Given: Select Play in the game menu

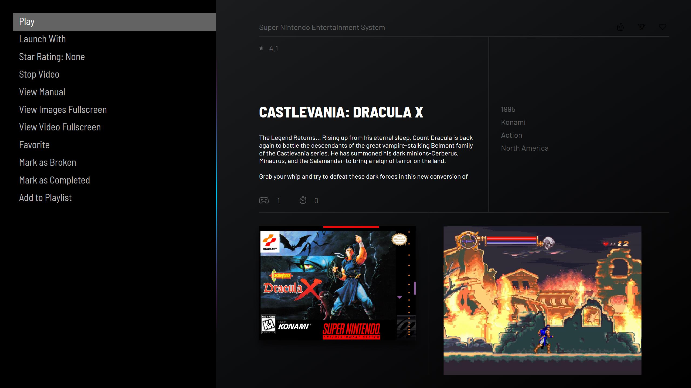Looking at the screenshot, I should (x=114, y=22).
